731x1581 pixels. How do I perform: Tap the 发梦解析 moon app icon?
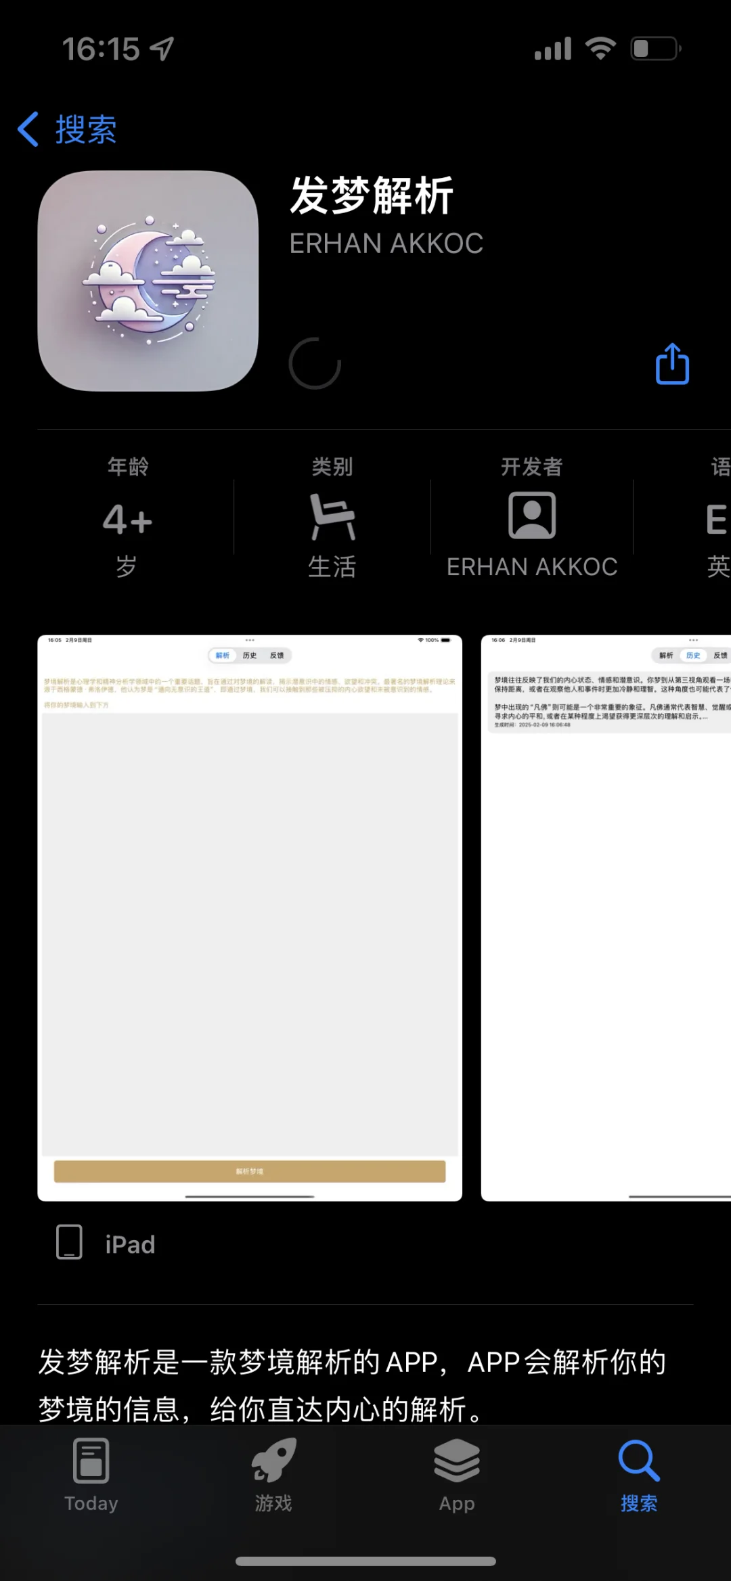click(x=148, y=281)
